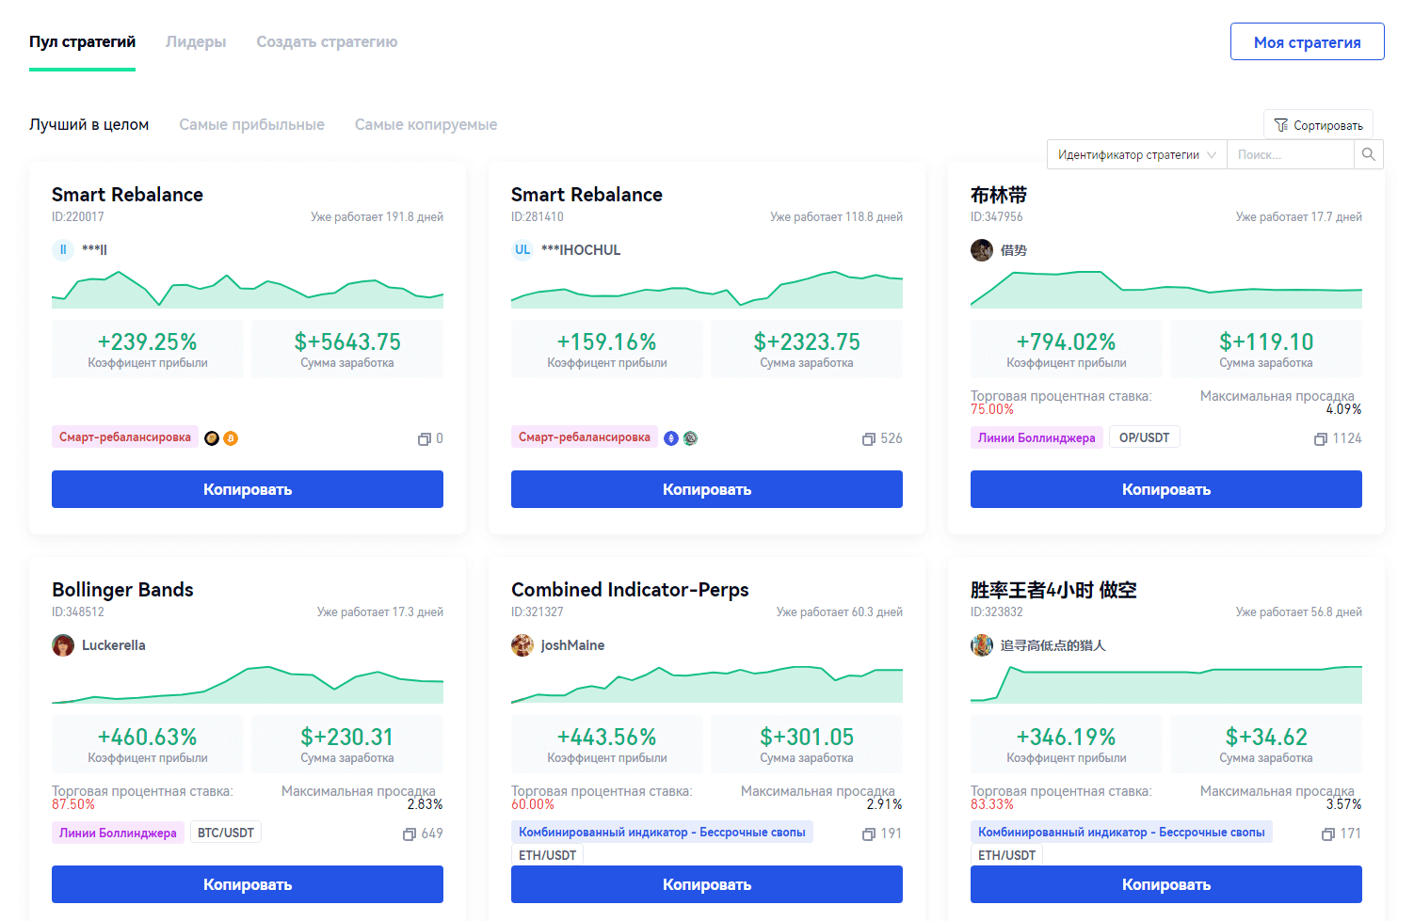Open the Создать стратегию tab
The height and width of the screenshot is (921, 1414).
[327, 42]
